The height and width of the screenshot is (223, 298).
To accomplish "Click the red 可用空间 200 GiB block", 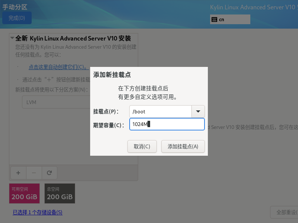I will pyautogui.click(x=24, y=193).
